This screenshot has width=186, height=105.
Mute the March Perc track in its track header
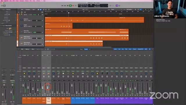[25, 32]
